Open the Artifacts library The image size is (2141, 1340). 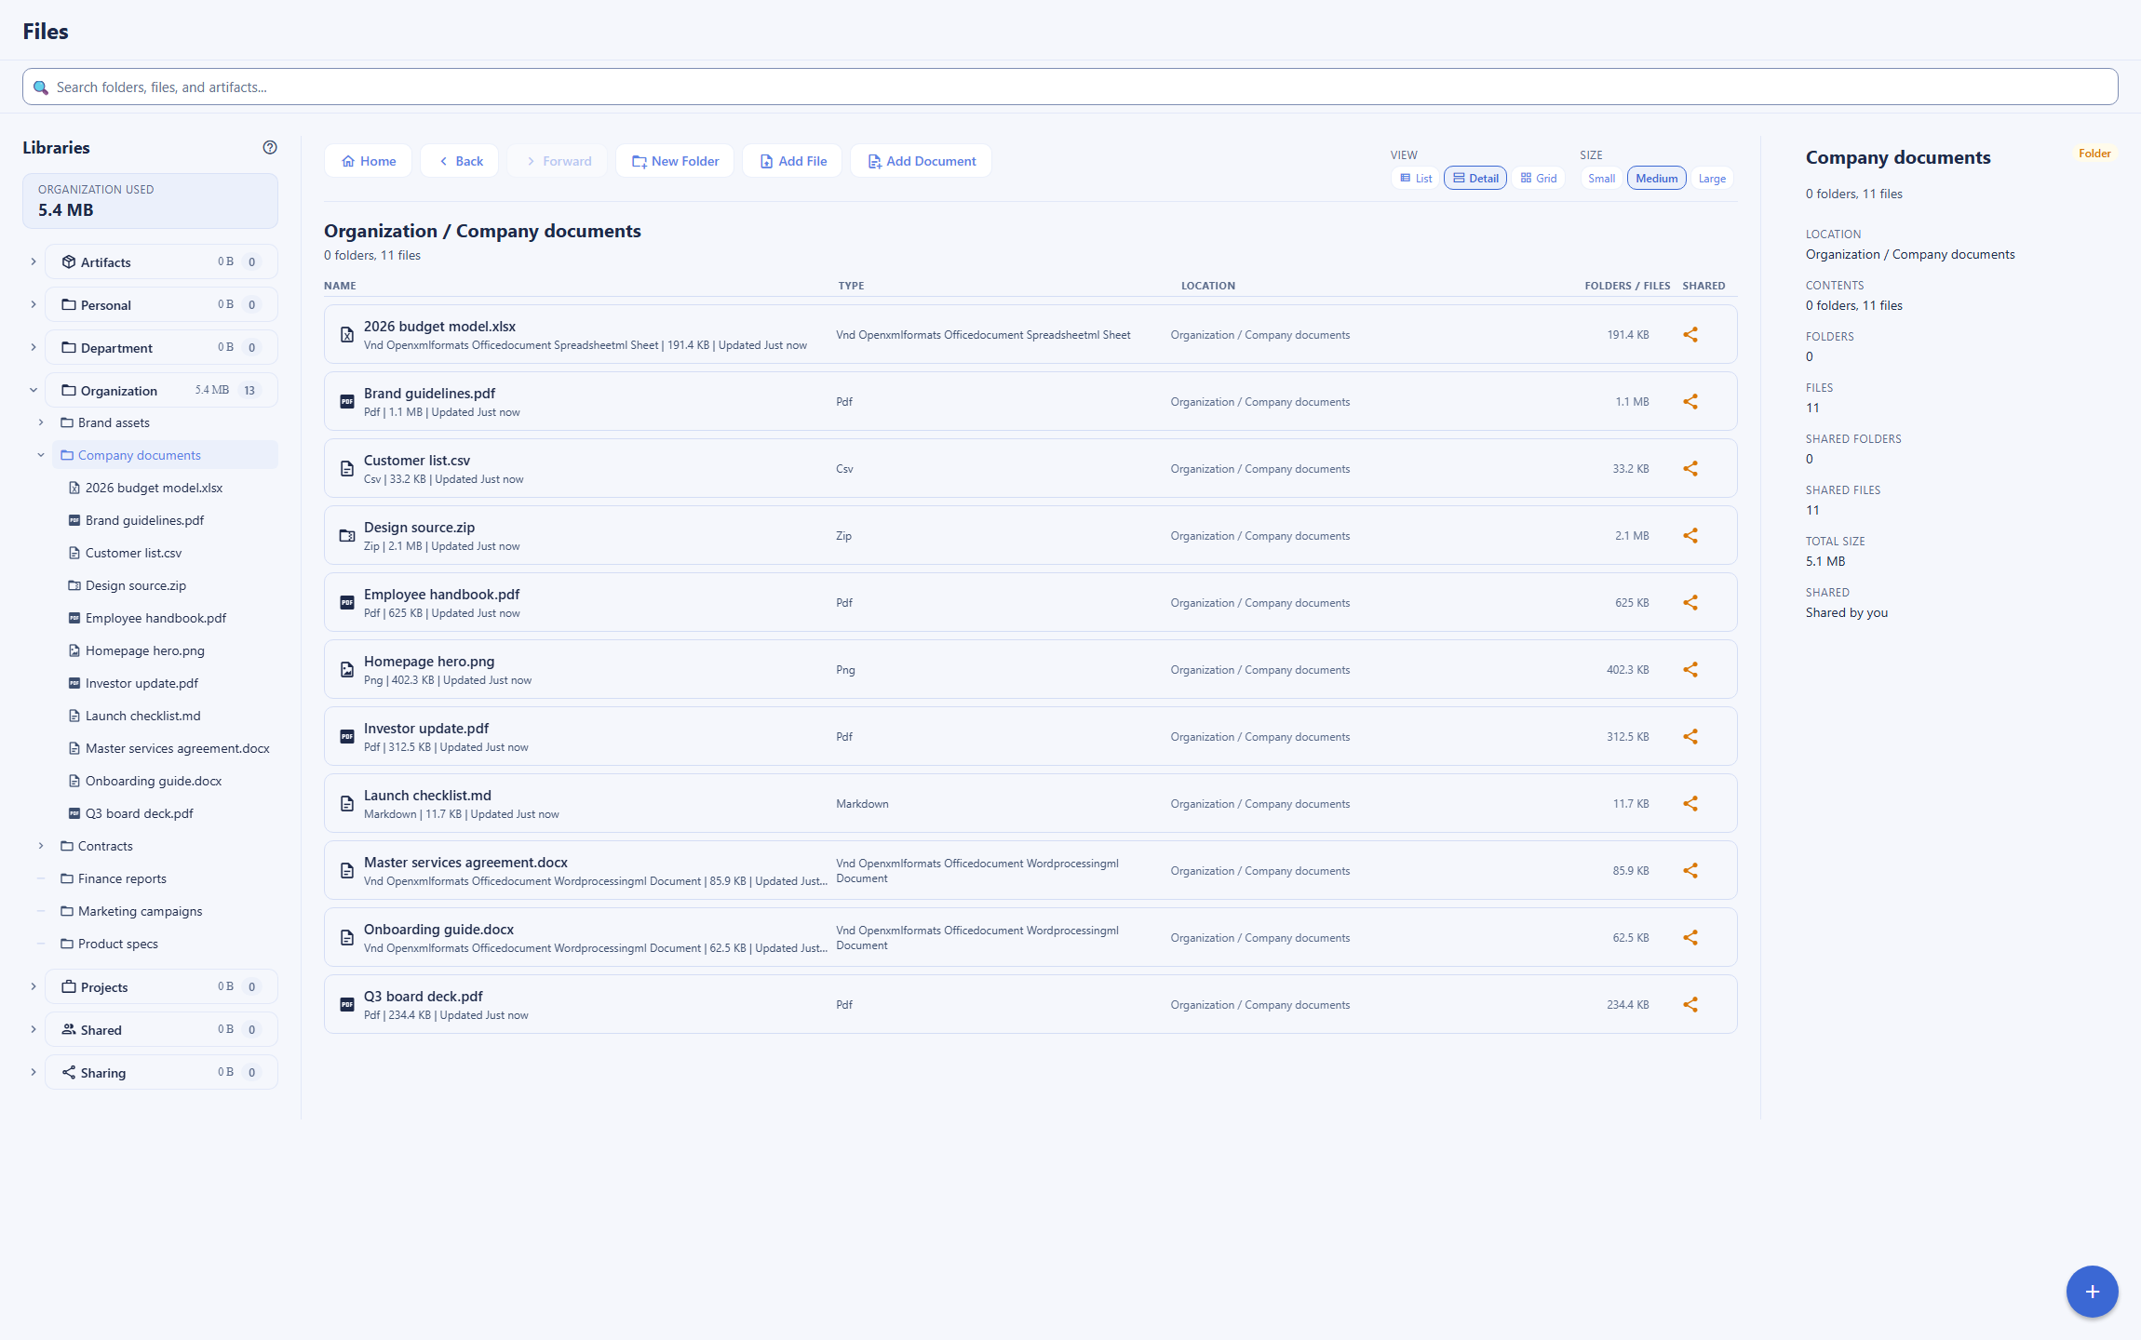161,262
